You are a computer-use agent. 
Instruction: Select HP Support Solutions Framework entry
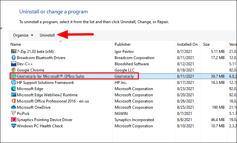[45, 83]
